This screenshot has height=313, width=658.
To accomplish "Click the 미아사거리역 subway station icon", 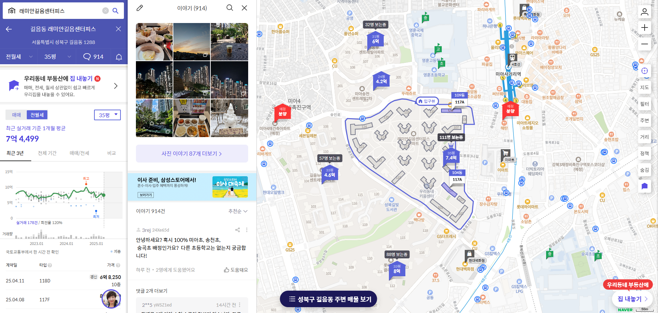I will click(x=512, y=57).
